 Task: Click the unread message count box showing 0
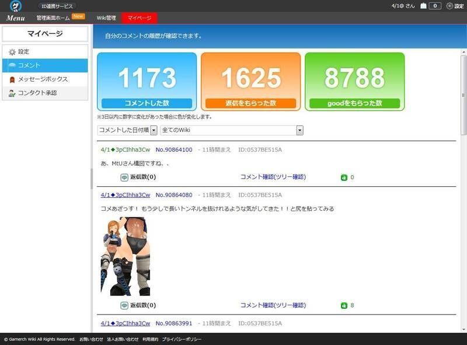(x=435, y=6)
